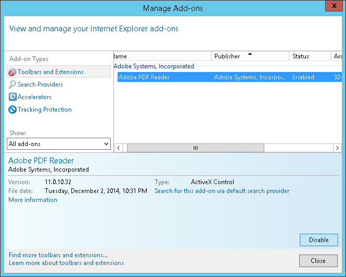346x277 pixels.
Task: Click the ActiveX Control type value
Action: tap(212, 182)
